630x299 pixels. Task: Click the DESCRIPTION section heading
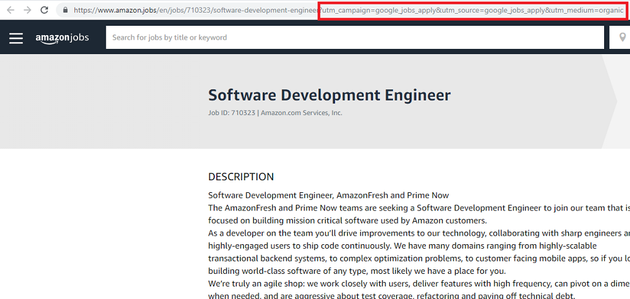(x=241, y=177)
